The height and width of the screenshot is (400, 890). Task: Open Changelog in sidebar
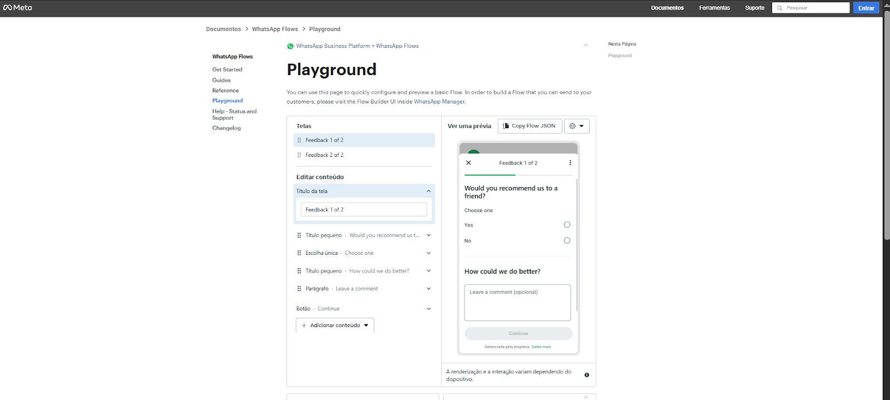[226, 128]
